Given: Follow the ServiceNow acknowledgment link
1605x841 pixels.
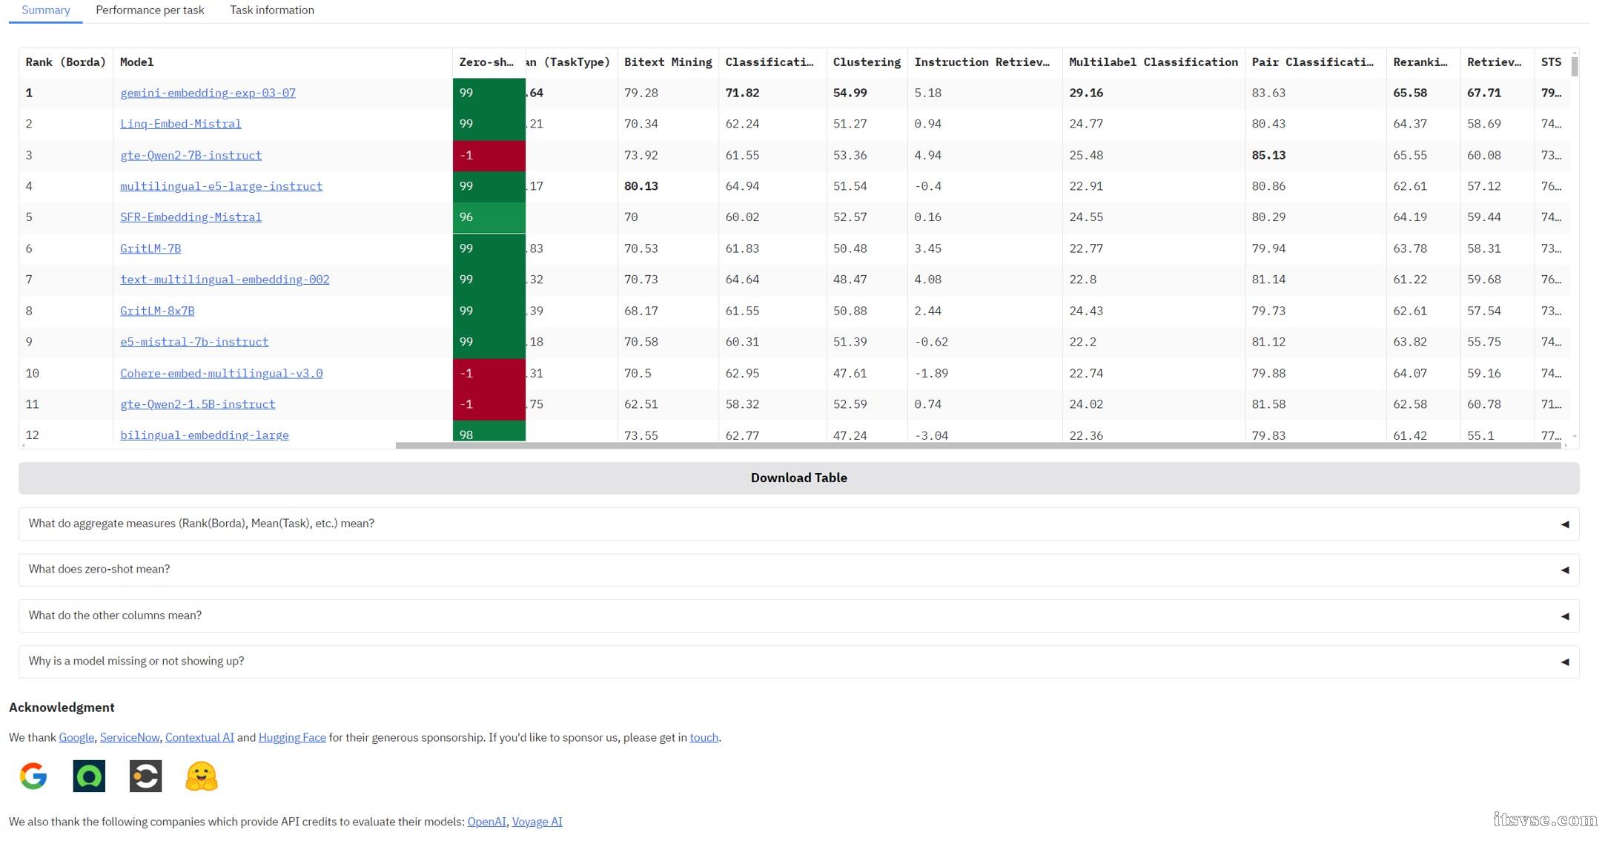Looking at the screenshot, I should (130, 738).
